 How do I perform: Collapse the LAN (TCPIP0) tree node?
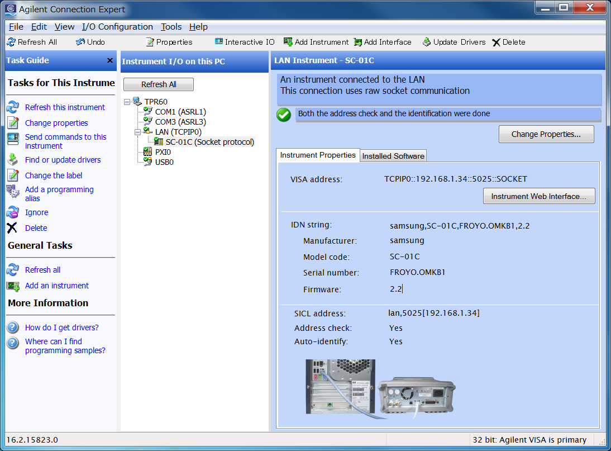(137, 132)
